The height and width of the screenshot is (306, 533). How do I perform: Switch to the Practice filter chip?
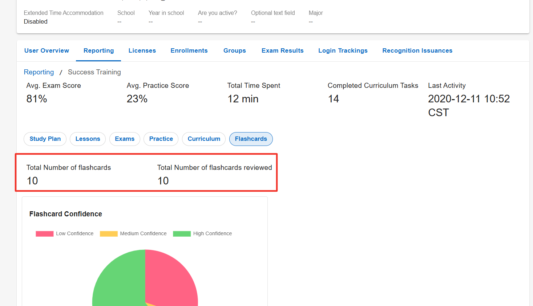(x=161, y=139)
